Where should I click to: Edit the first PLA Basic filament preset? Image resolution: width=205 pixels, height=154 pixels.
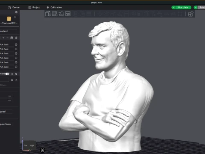16,44
